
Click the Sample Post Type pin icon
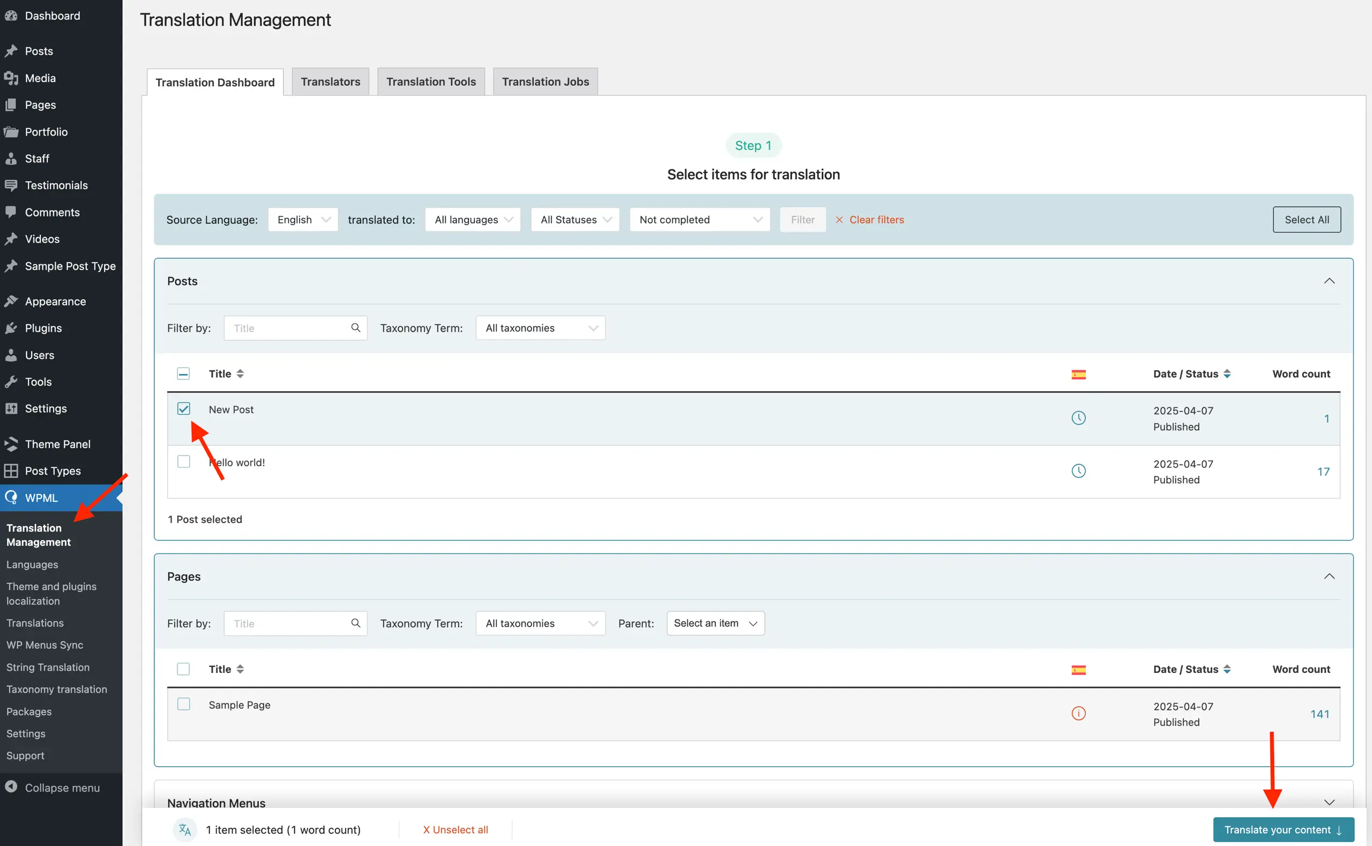click(11, 266)
